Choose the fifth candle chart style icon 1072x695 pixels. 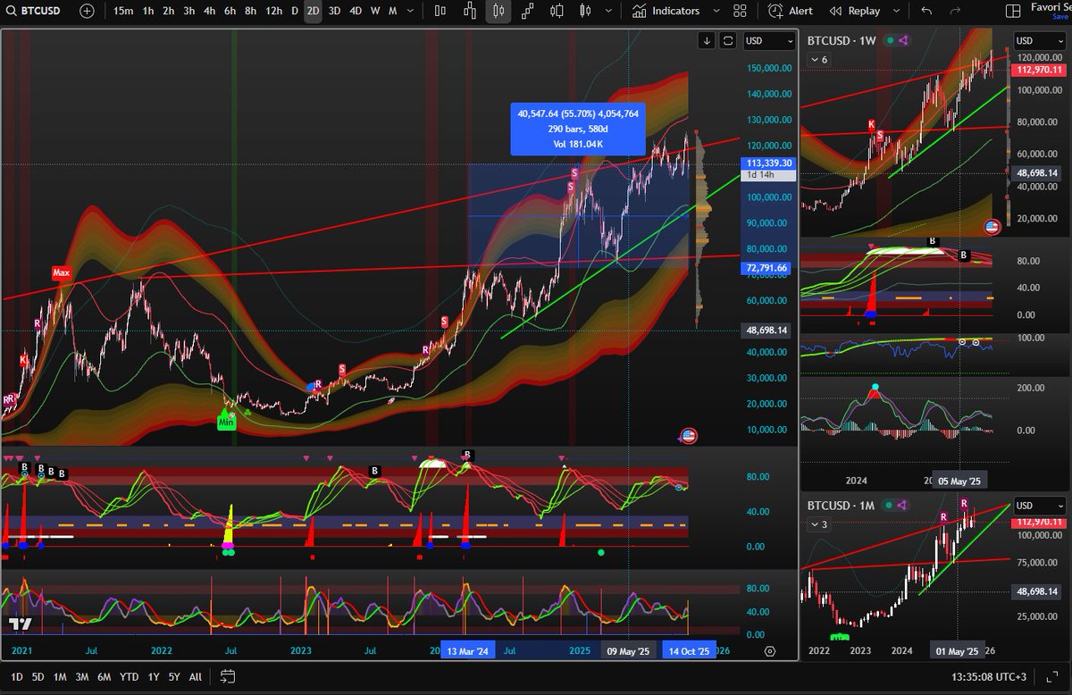point(557,11)
